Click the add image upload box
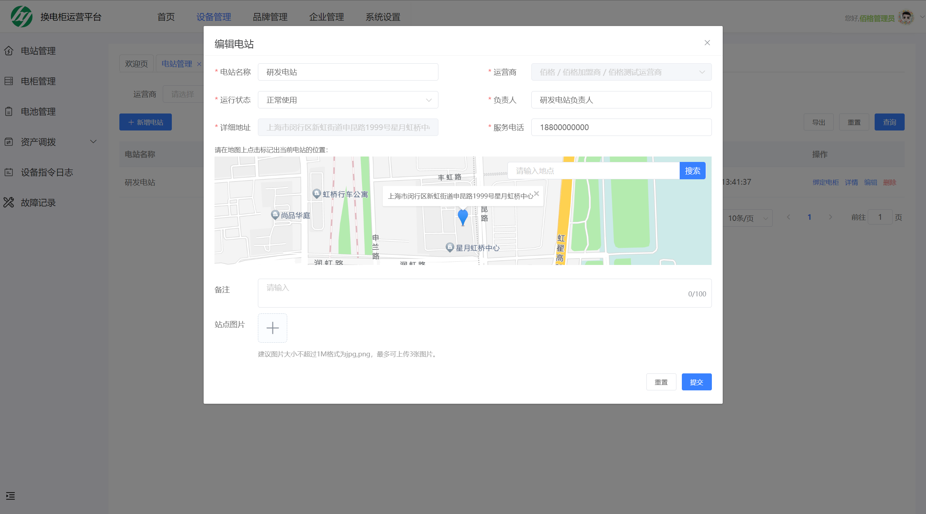Screen dimensions: 926x514 [272, 328]
